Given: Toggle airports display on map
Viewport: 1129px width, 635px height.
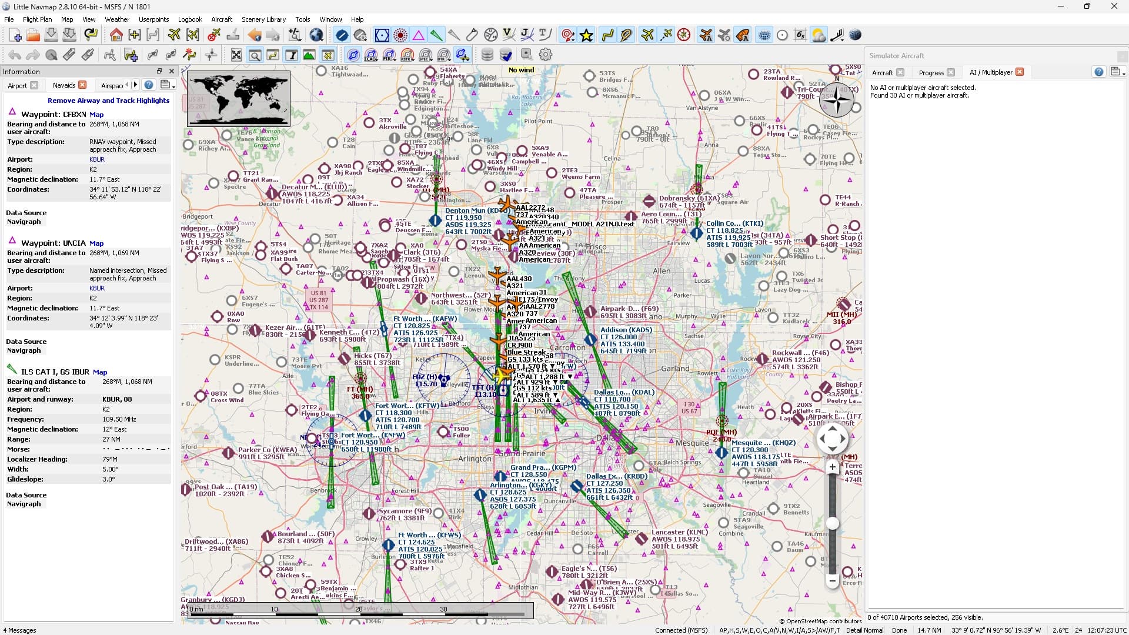Looking at the screenshot, I should click(342, 35).
